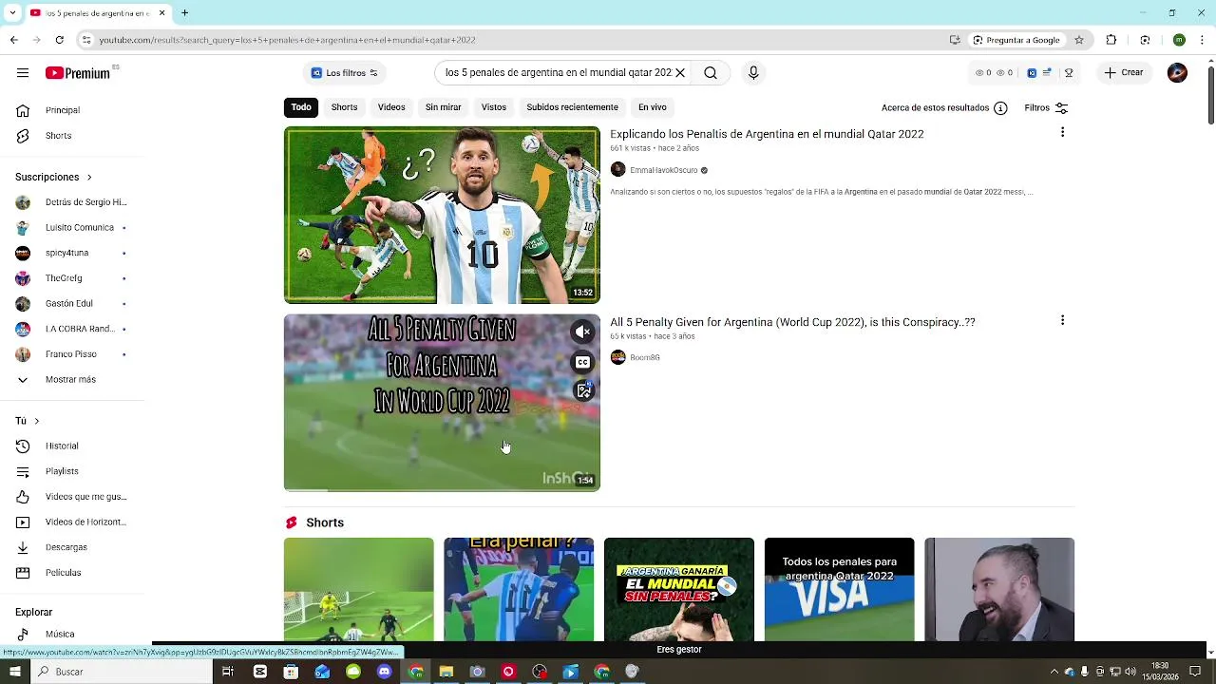The height and width of the screenshot is (684, 1216).
Task: Visit Boom8G channel link
Action: [644, 358]
